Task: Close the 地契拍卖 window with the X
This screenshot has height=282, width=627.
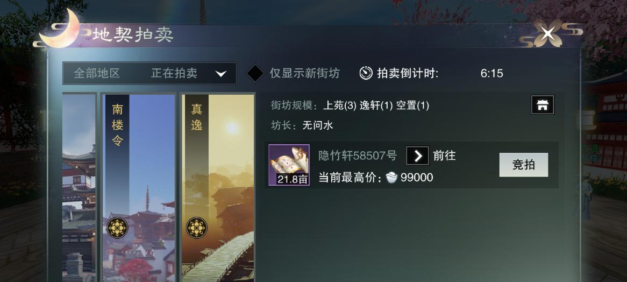Action: pyautogui.click(x=547, y=33)
